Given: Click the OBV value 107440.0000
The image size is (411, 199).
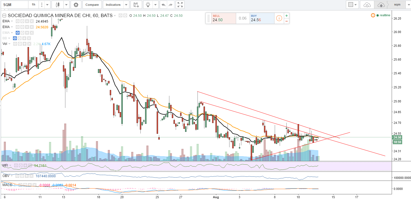Looking at the screenshot, I should [46, 176].
